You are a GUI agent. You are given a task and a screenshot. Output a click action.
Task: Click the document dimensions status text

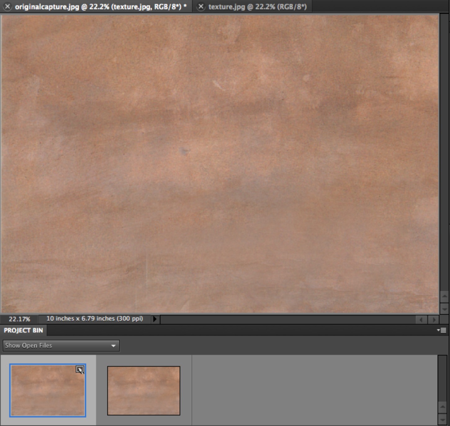95,319
